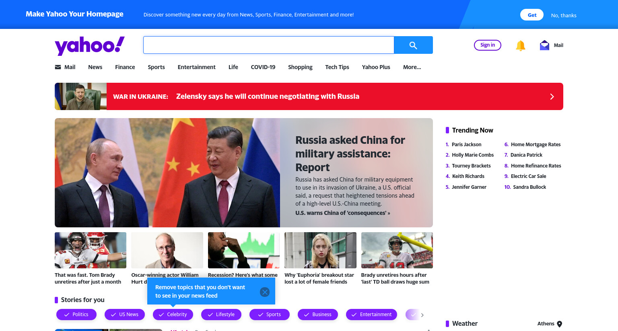Open the News menu item
The height and width of the screenshot is (331, 618).
coord(95,67)
